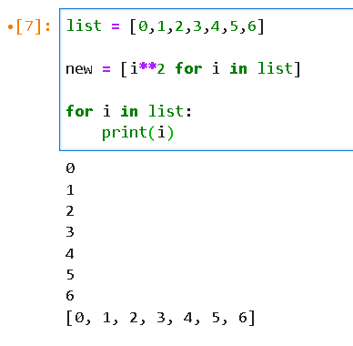Image resolution: width=353 pixels, height=346 pixels.
Task: Click the line 'for i in list:'
Action: (129, 111)
